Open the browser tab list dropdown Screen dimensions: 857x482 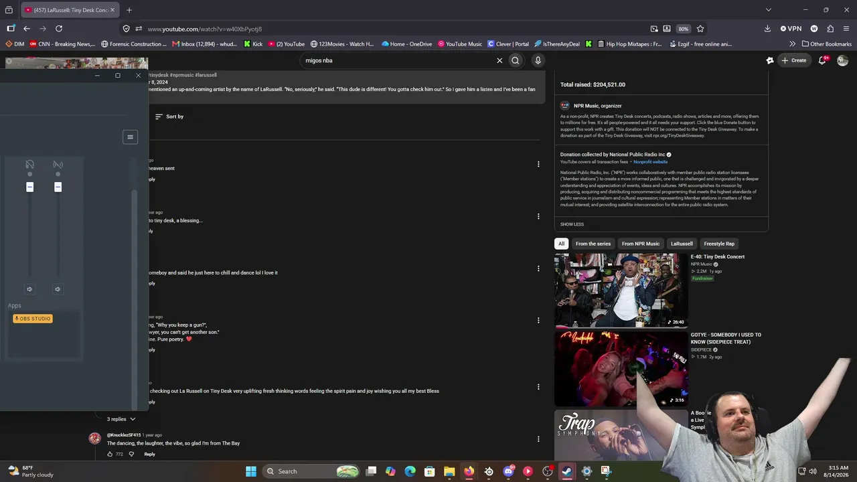tap(769, 10)
